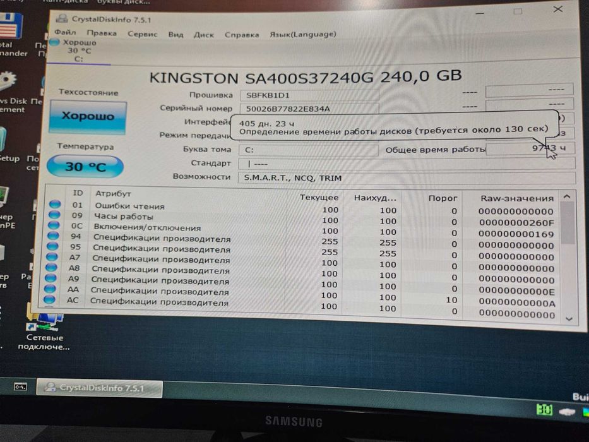Click the blue status icon for Часы работы
This screenshot has height=442, width=589.
click(x=54, y=215)
